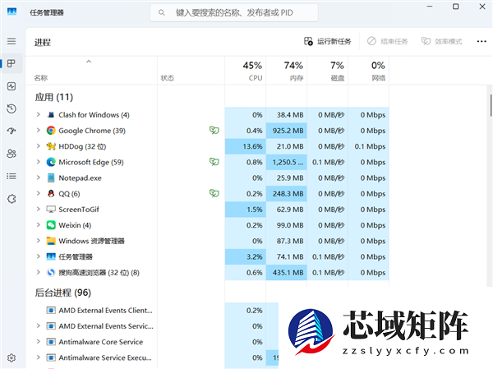The height and width of the screenshot is (369, 493).
Task: Select 搜狗高速浏览器 memory value 435.1 MB
Action: point(287,272)
